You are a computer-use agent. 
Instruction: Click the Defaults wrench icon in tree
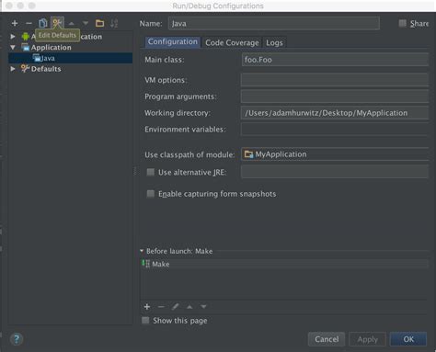pos(25,69)
